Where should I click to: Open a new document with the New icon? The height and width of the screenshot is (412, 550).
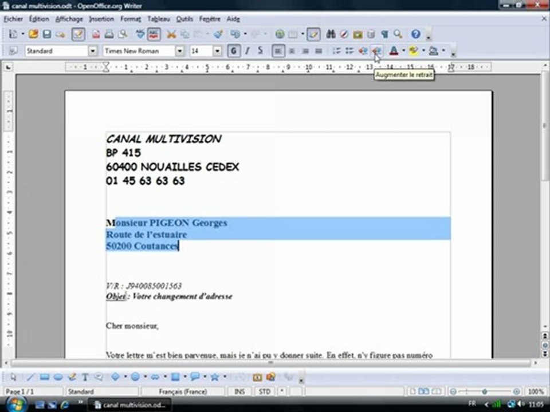click(x=13, y=34)
